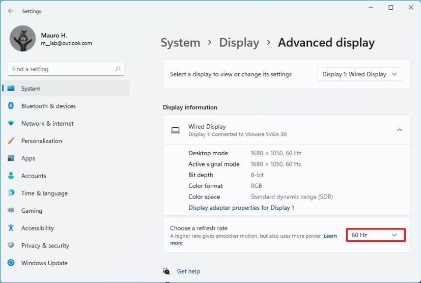Open Display adapter properties for Display 1
The image size is (421, 283).
(241, 208)
